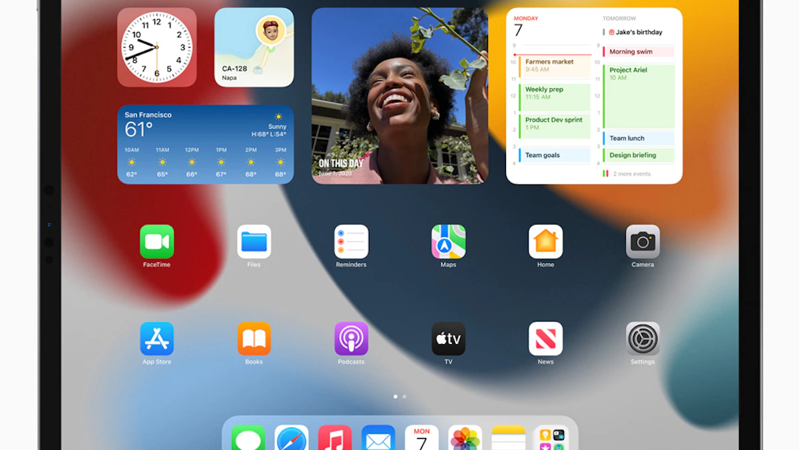Open the San Francisco weather widget
The height and width of the screenshot is (450, 799).
(x=205, y=144)
